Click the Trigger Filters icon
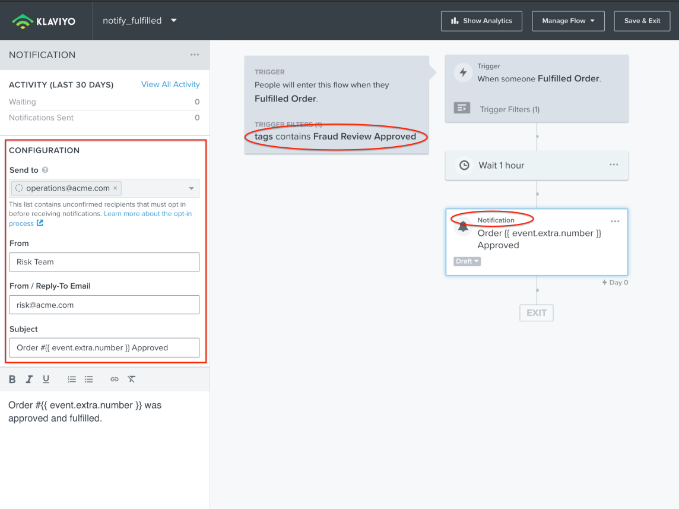This screenshot has height=509, width=679. click(462, 108)
